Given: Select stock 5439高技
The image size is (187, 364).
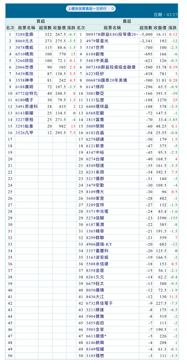Looking at the screenshot, I should tap(24, 74).
